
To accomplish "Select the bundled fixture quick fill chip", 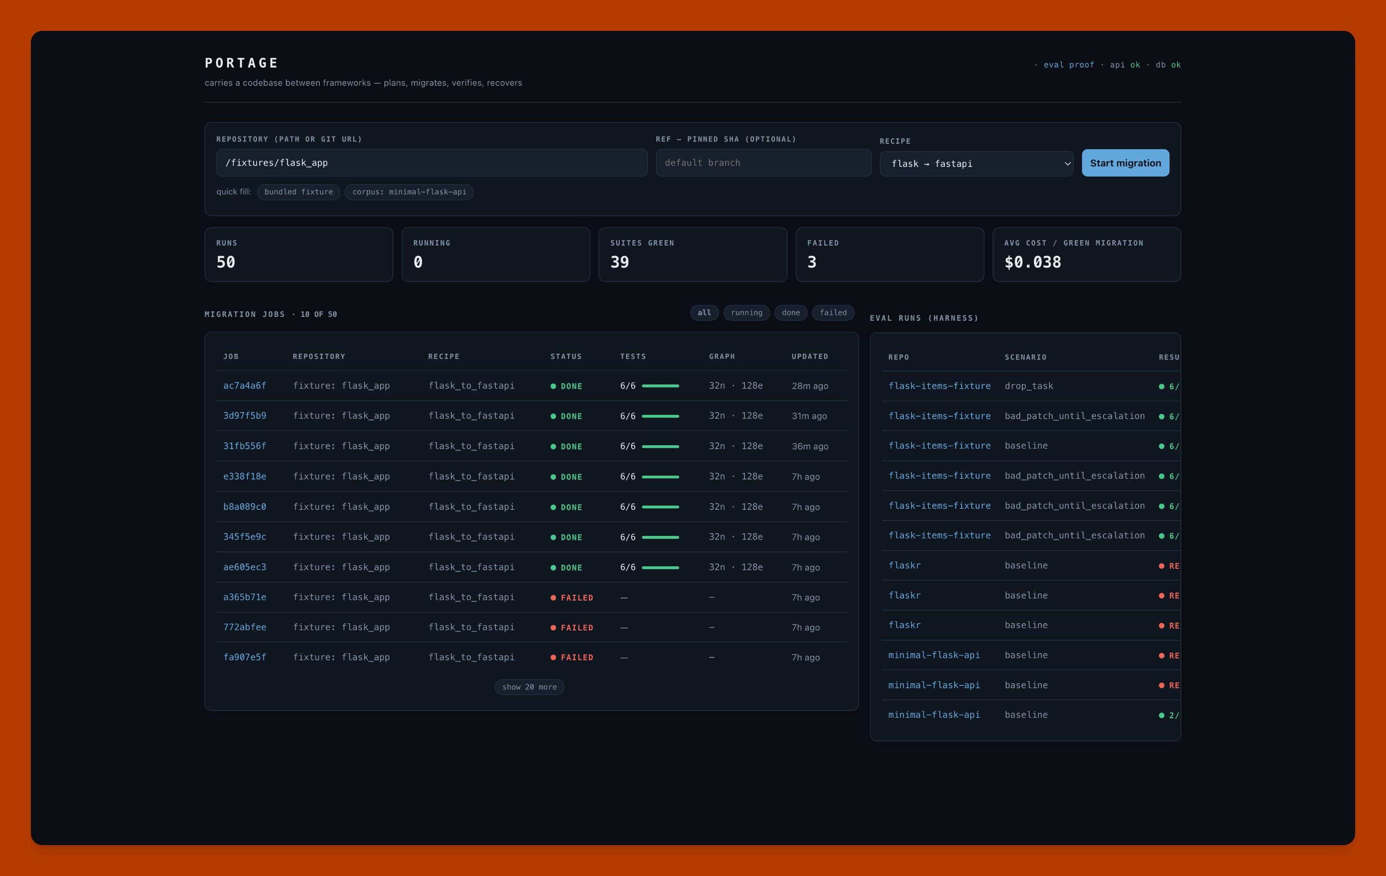I will click(299, 192).
